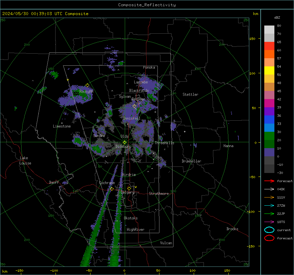Click the orange 111V arrow icon
The height and width of the screenshot is (275, 294).
point(269,197)
